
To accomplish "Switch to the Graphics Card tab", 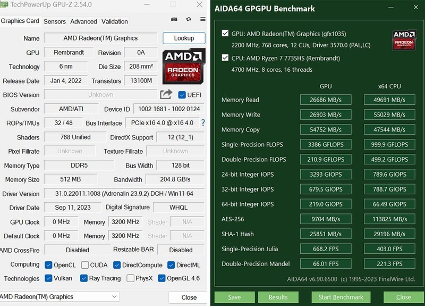I will [x=20, y=21].
